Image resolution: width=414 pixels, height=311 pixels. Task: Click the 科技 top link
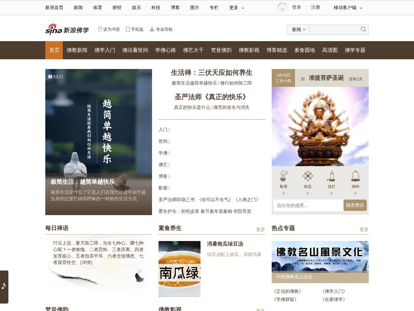pyautogui.click(x=156, y=7)
